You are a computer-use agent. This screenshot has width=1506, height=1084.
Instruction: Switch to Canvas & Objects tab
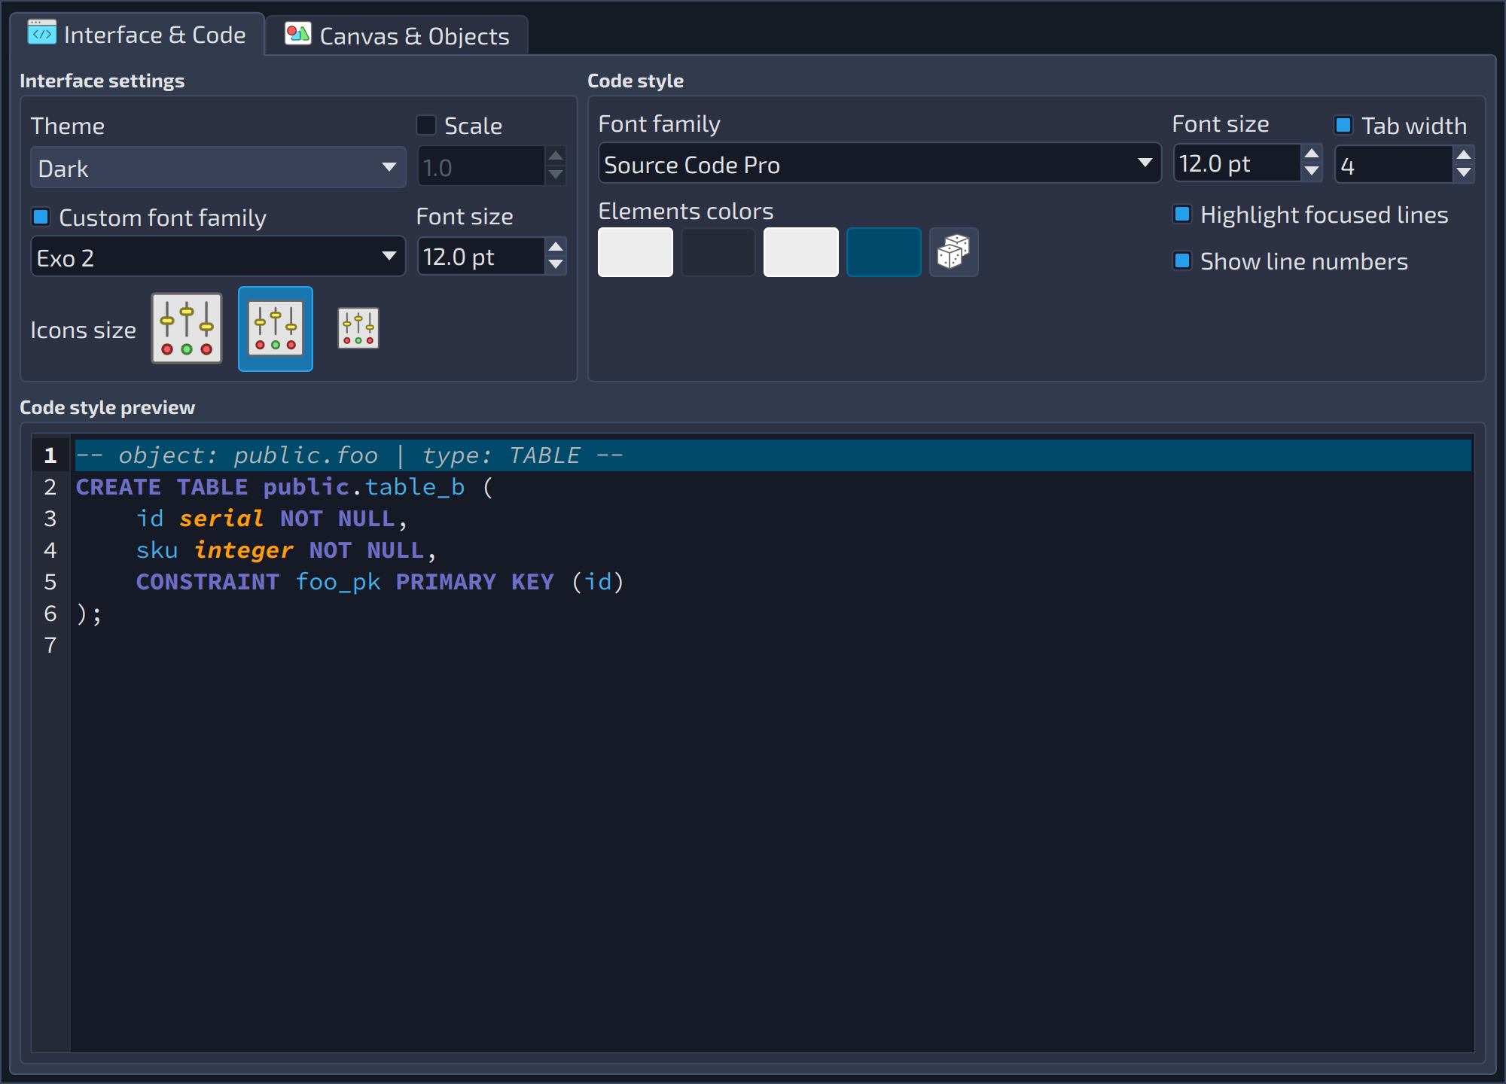pos(397,35)
